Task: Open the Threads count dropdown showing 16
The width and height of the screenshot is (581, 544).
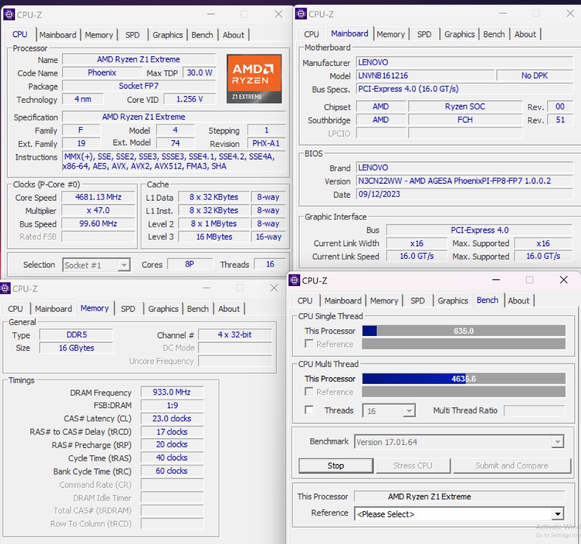Action: (409, 411)
